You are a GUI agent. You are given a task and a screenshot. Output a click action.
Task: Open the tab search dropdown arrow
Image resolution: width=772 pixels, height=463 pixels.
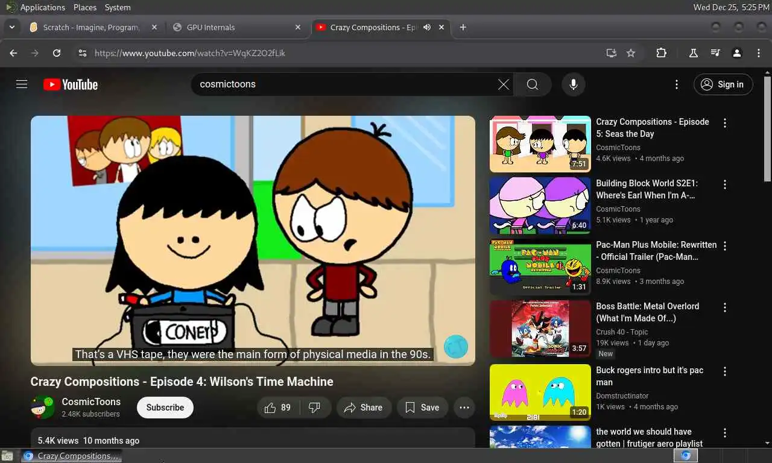pos(11,27)
